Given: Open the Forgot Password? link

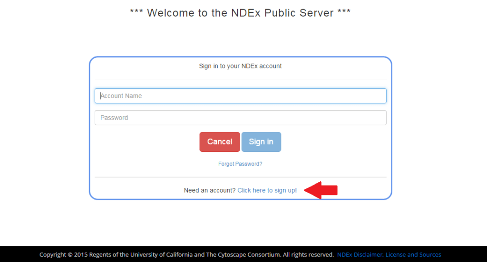Looking at the screenshot, I should [x=240, y=164].
